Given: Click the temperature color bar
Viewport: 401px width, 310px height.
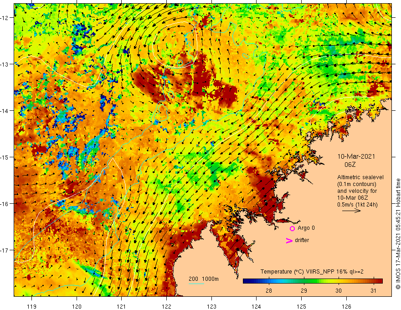Looking at the screenshot, I should pyautogui.click(x=313, y=281).
